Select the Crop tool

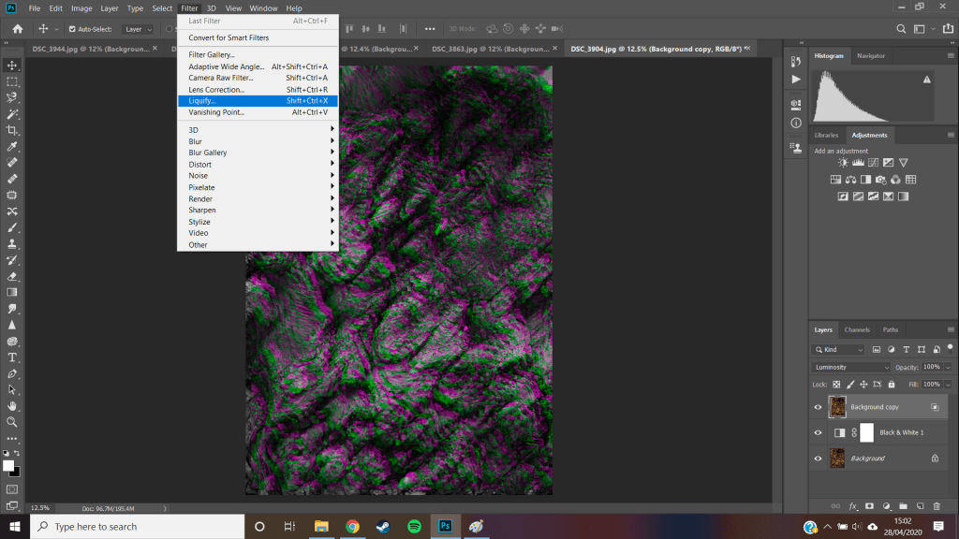(12, 130)
